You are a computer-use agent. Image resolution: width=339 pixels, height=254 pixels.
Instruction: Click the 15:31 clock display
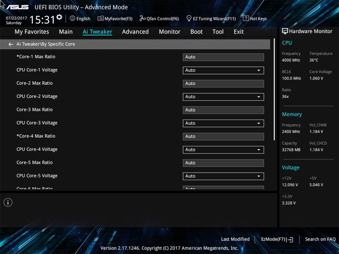[42, 20]
